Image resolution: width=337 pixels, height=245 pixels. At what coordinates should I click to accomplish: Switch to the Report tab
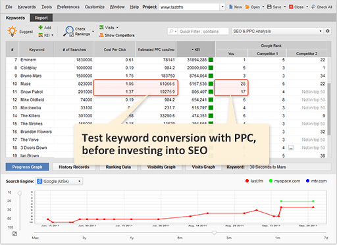point(41,18)
